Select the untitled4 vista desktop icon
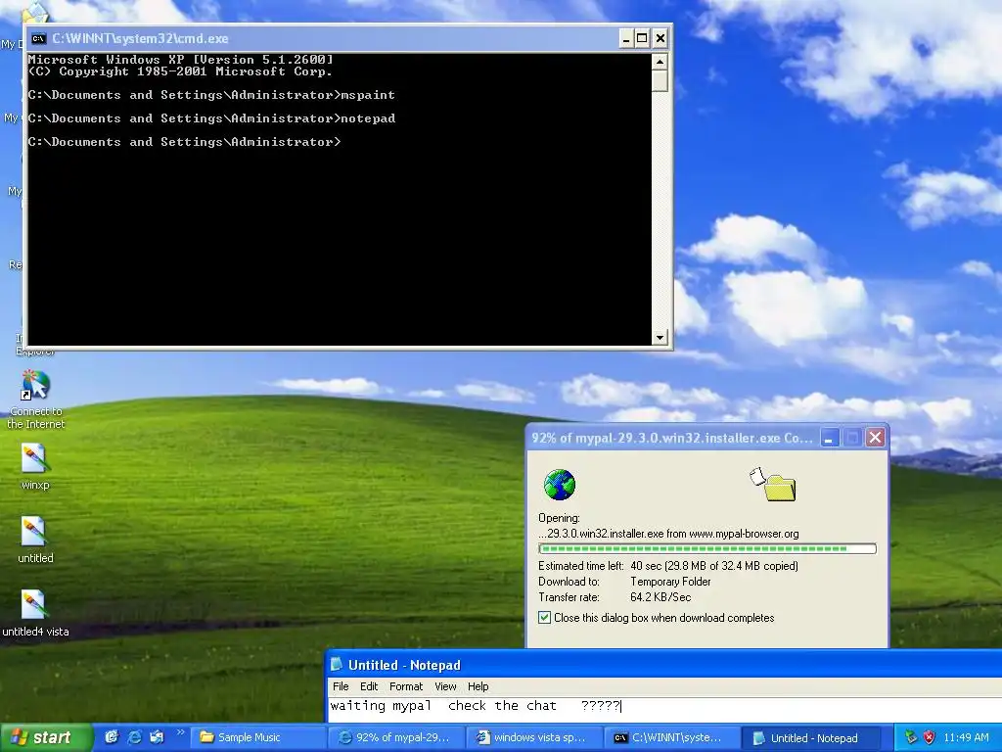The width and height of the screenshot is (1002, 752). tap(35, 614)
